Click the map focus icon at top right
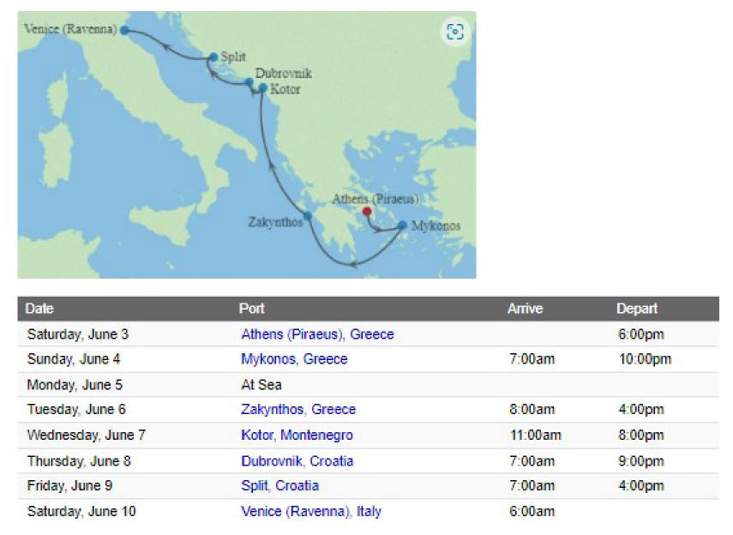This screenshot has width=733, height=535. [x=454, y=32]
